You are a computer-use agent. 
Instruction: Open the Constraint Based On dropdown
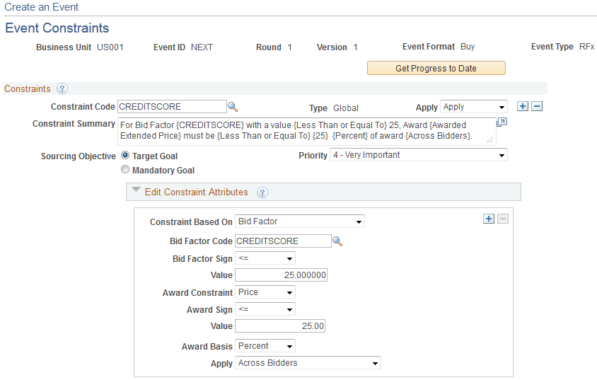tap(300, 221)
